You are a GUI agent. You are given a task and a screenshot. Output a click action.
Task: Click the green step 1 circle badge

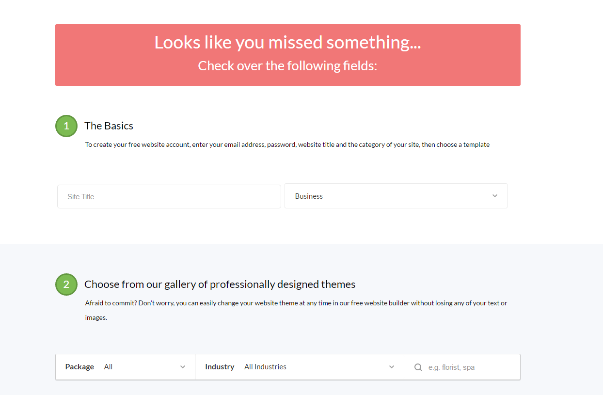tap(66, 126)
